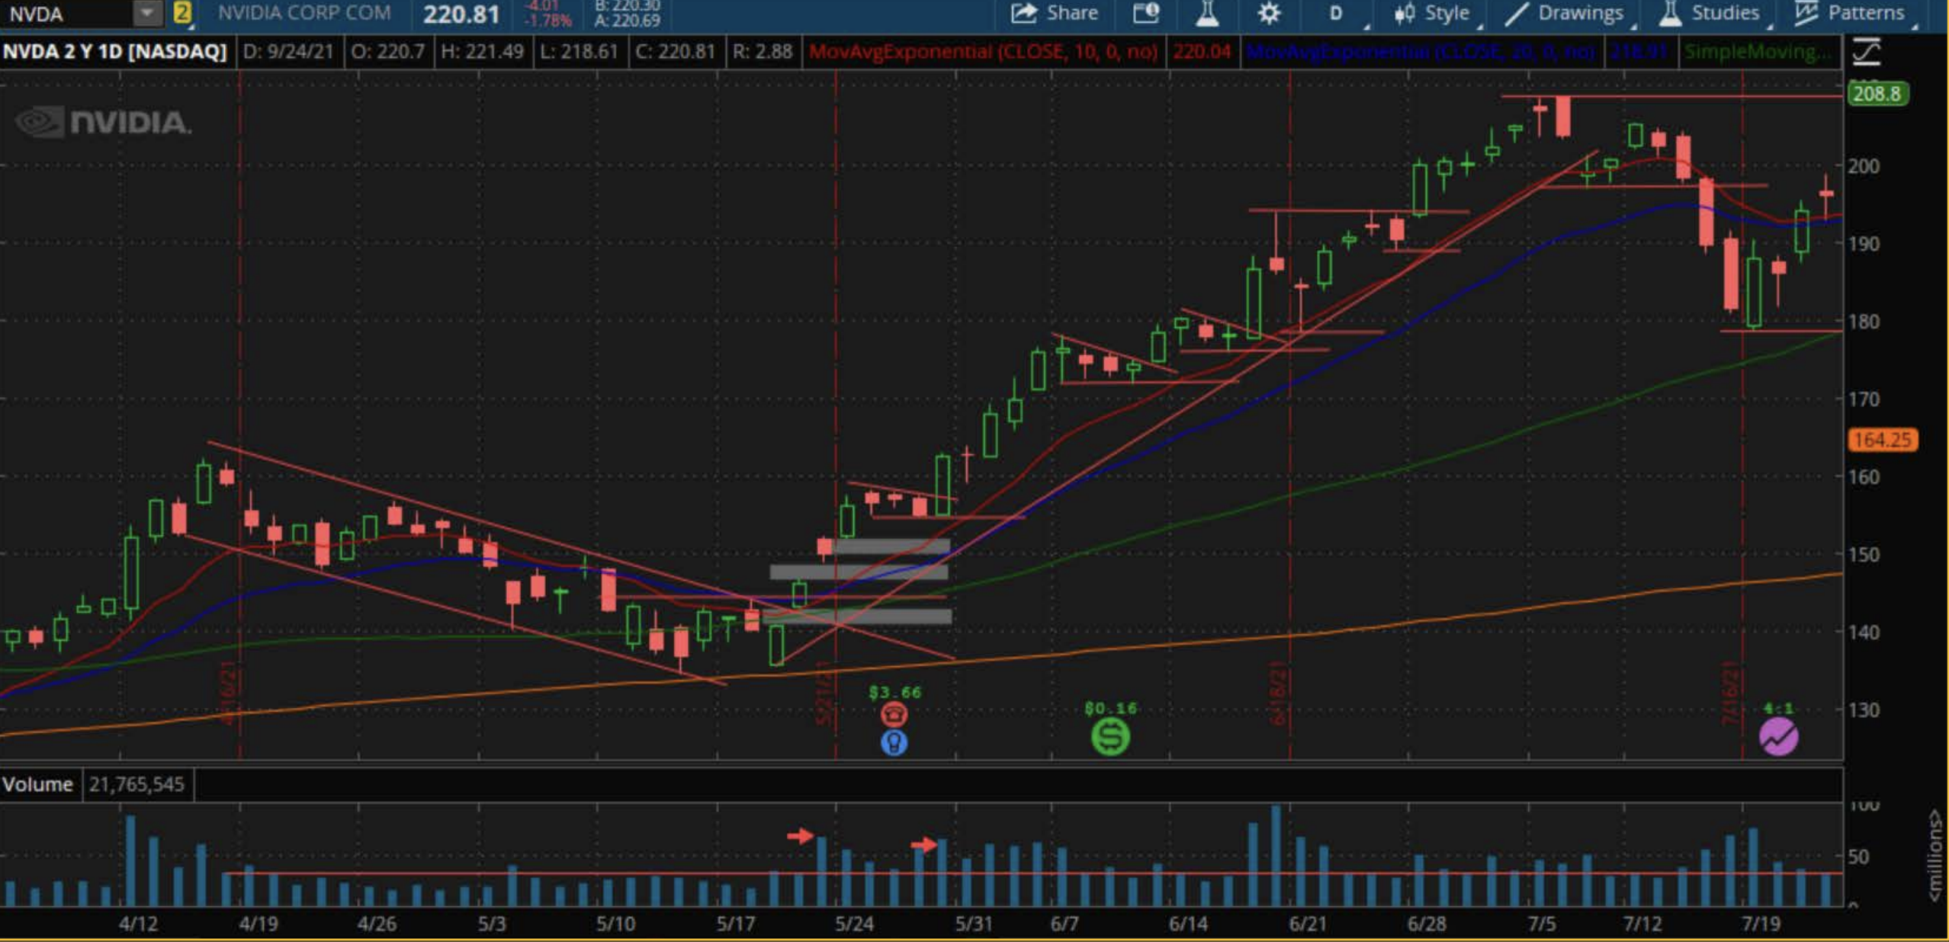Click the blue MovAvgExponential (CLOSE, 20) label
This screenshot has height=942, width=1949.
point(1420,52)
